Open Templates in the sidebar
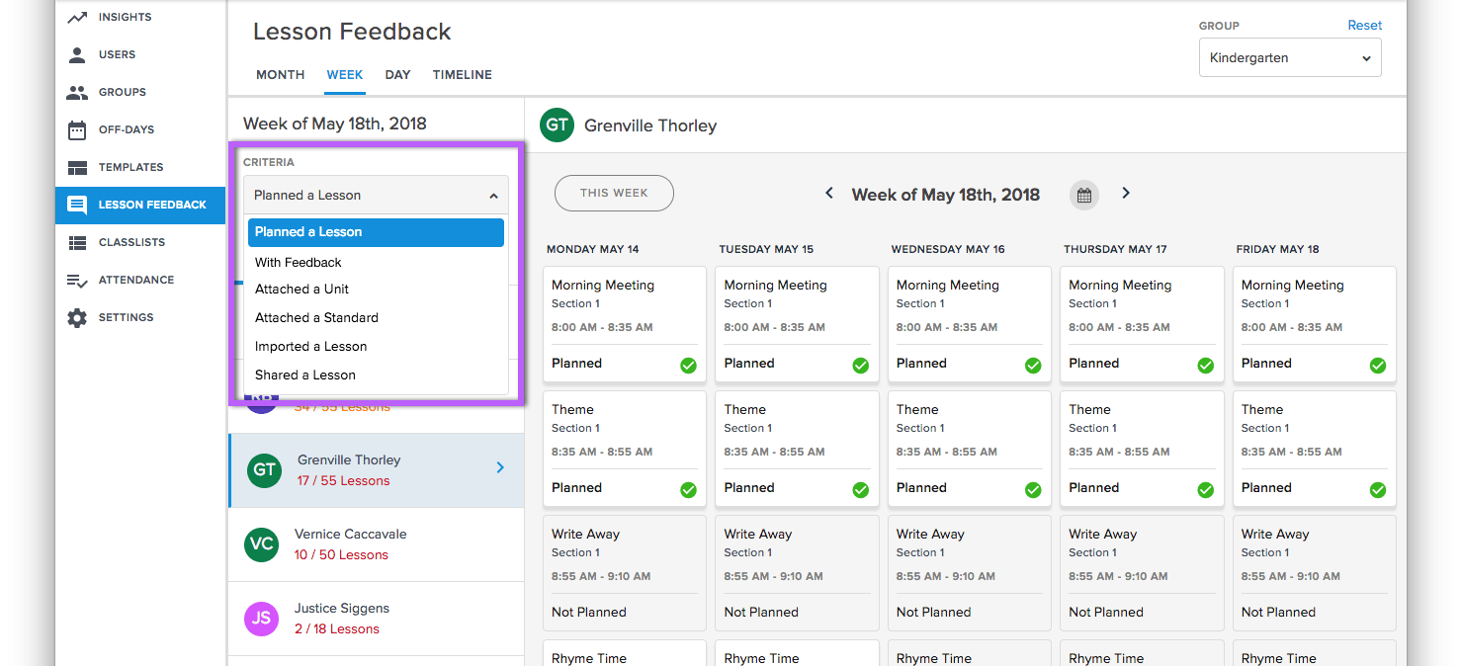Image resolution: width=1462 pixels, height=666 pixels. point(140,167)
